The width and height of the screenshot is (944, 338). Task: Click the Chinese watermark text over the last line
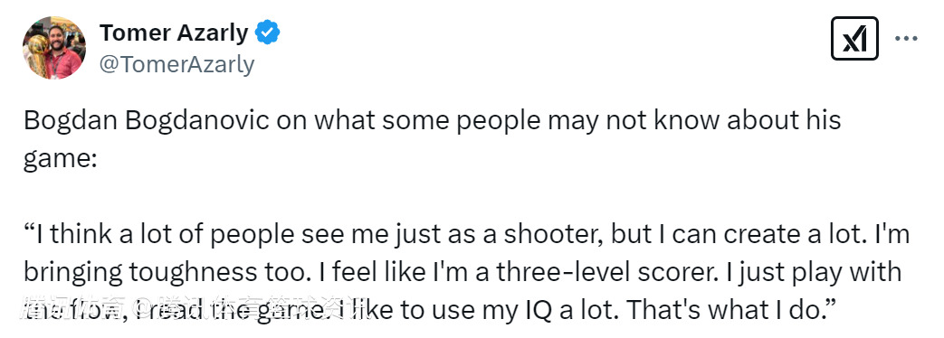click(195, 308)
